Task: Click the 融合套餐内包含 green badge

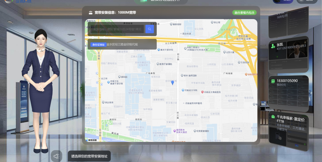Action: (x=244, y=13)
